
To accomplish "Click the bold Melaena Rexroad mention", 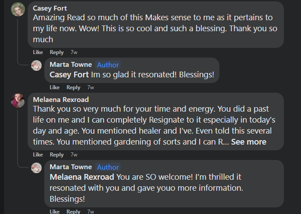I will [82, 177].
